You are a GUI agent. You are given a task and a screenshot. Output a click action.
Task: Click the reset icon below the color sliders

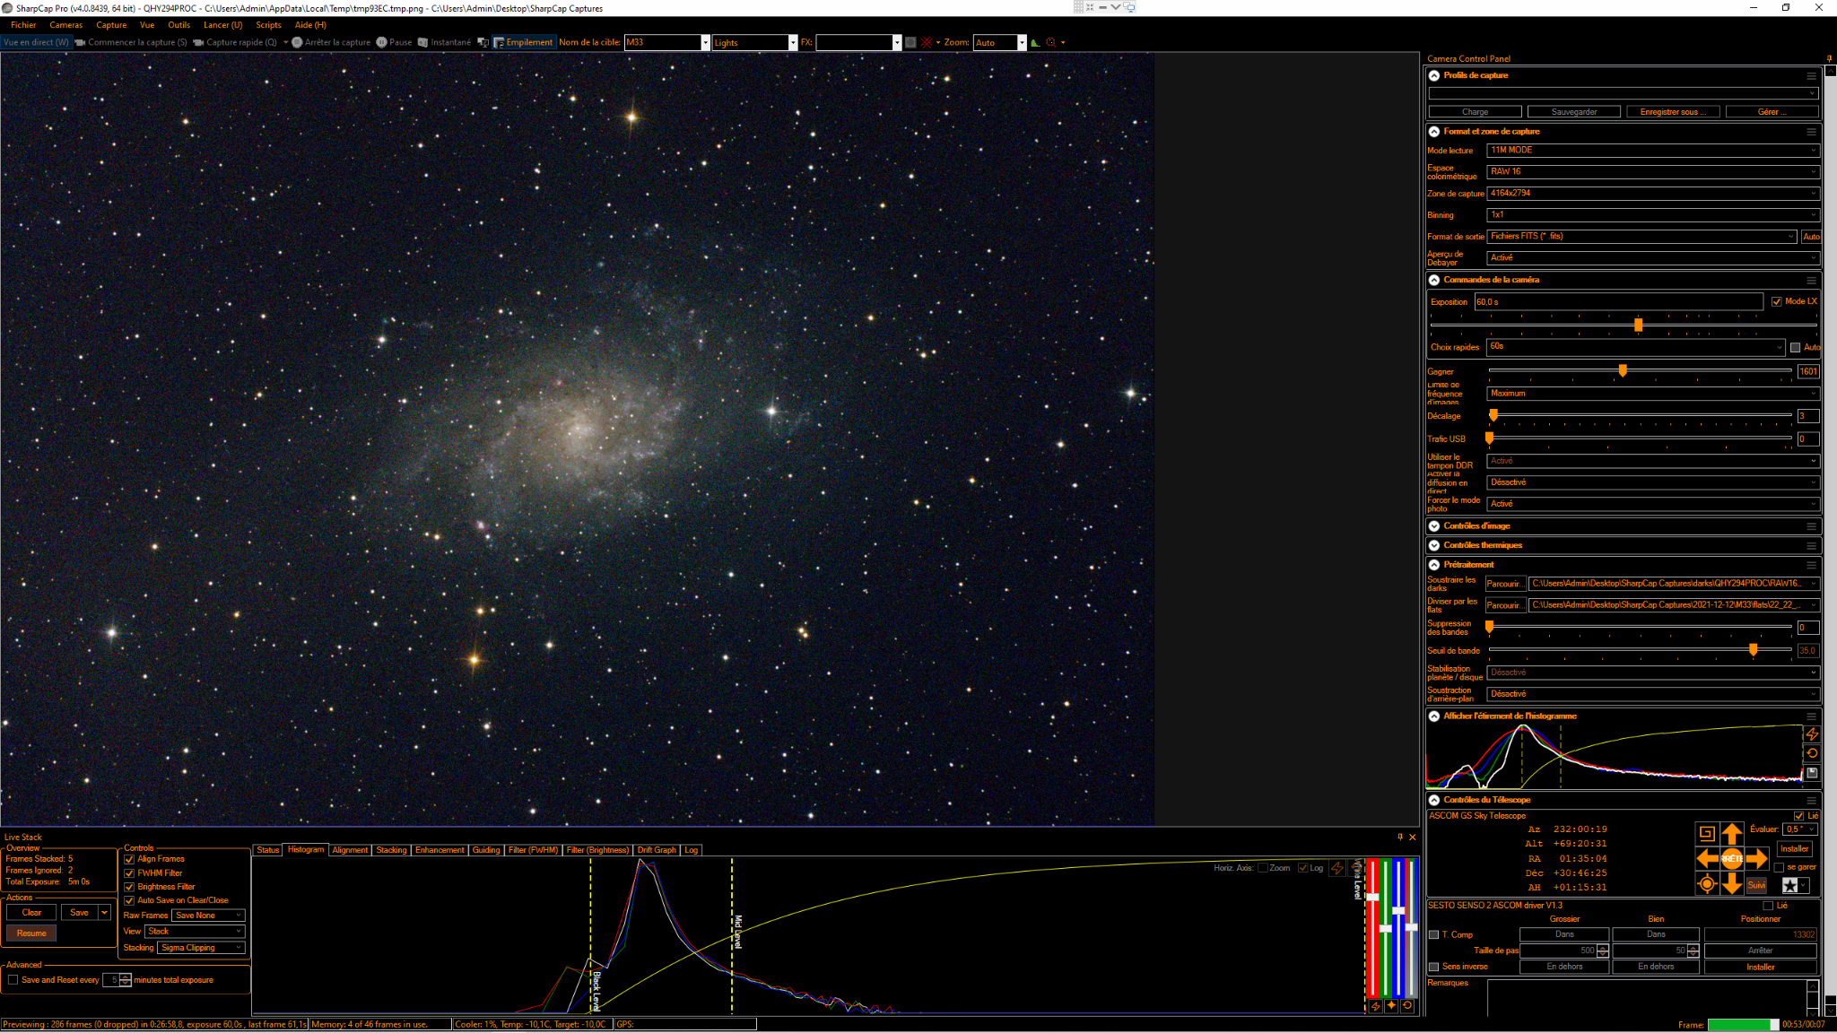pos(1407,1006)
